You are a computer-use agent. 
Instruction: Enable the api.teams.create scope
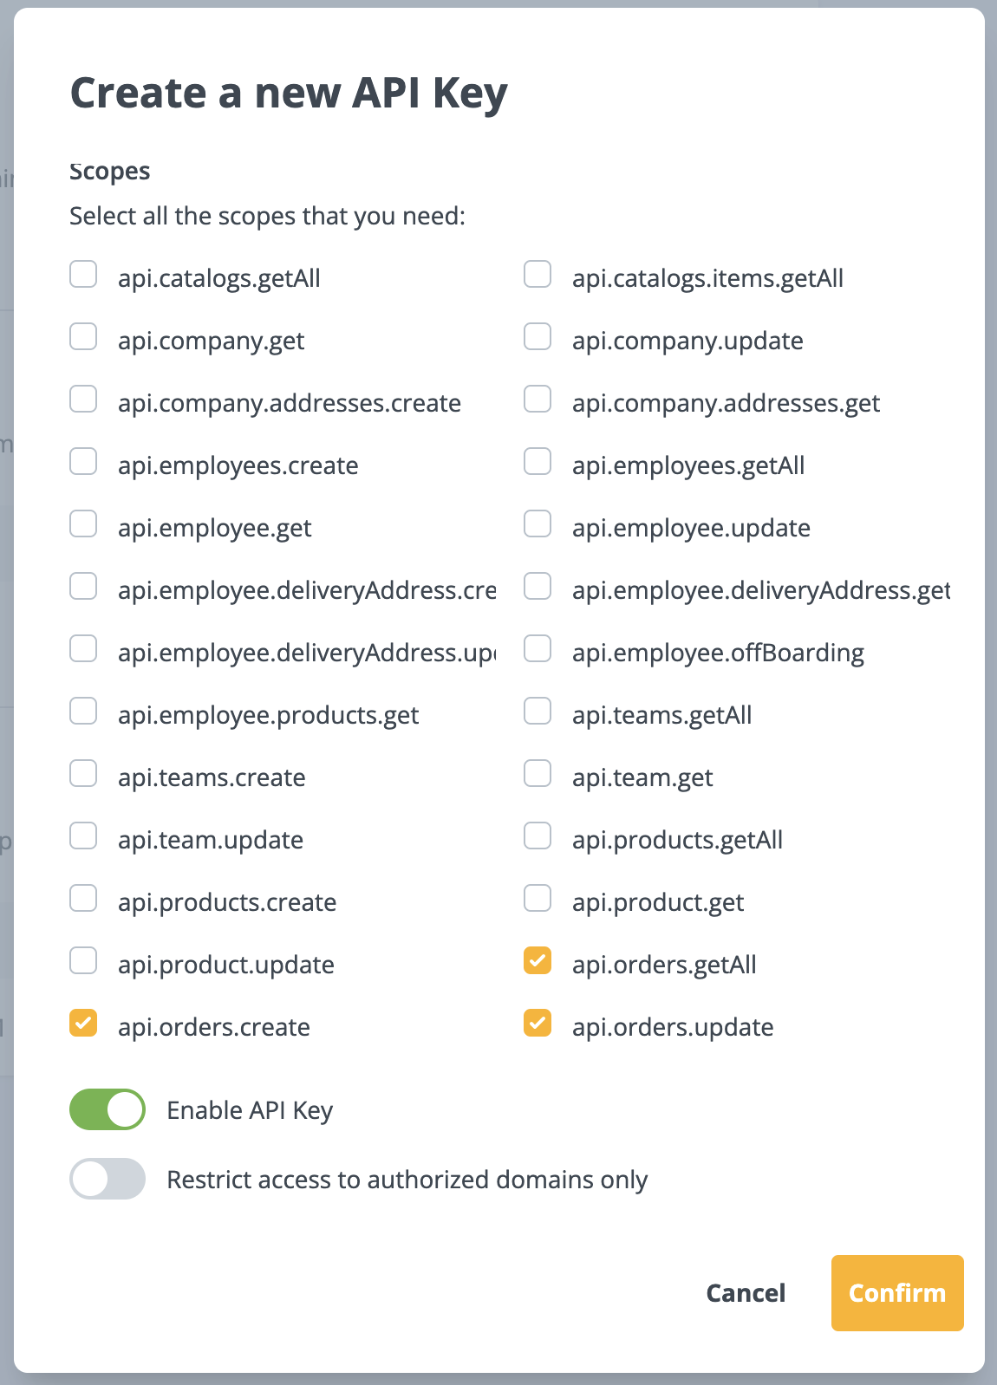tap(83, 774)
